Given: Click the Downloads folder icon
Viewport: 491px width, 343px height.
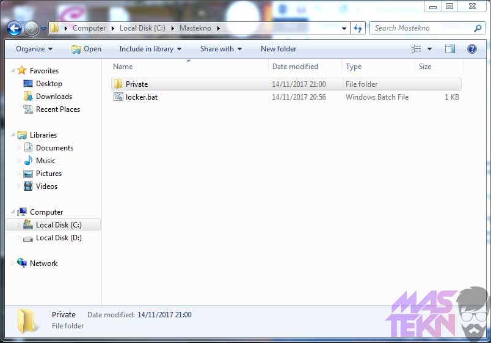Looking at the screenshot, I should 28,96.
